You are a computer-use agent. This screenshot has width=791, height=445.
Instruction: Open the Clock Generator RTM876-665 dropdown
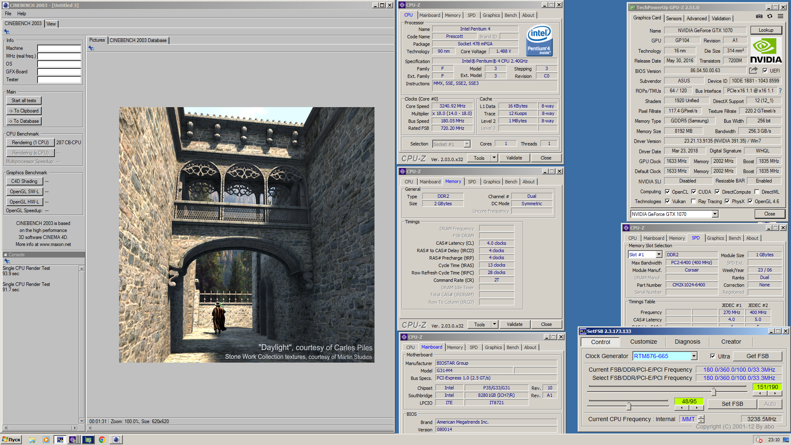pos(694,356)
